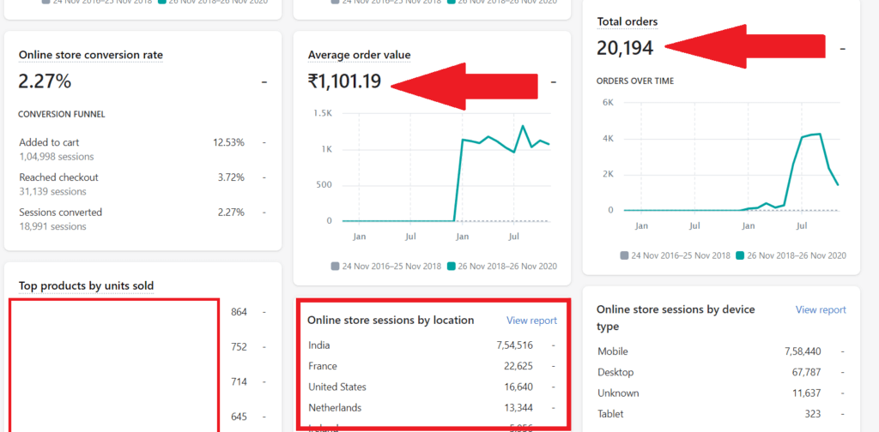Click the Reached checkout funnel step
Image resolution: width=879 pixels, height=432 pixels.
pos(58,177)
